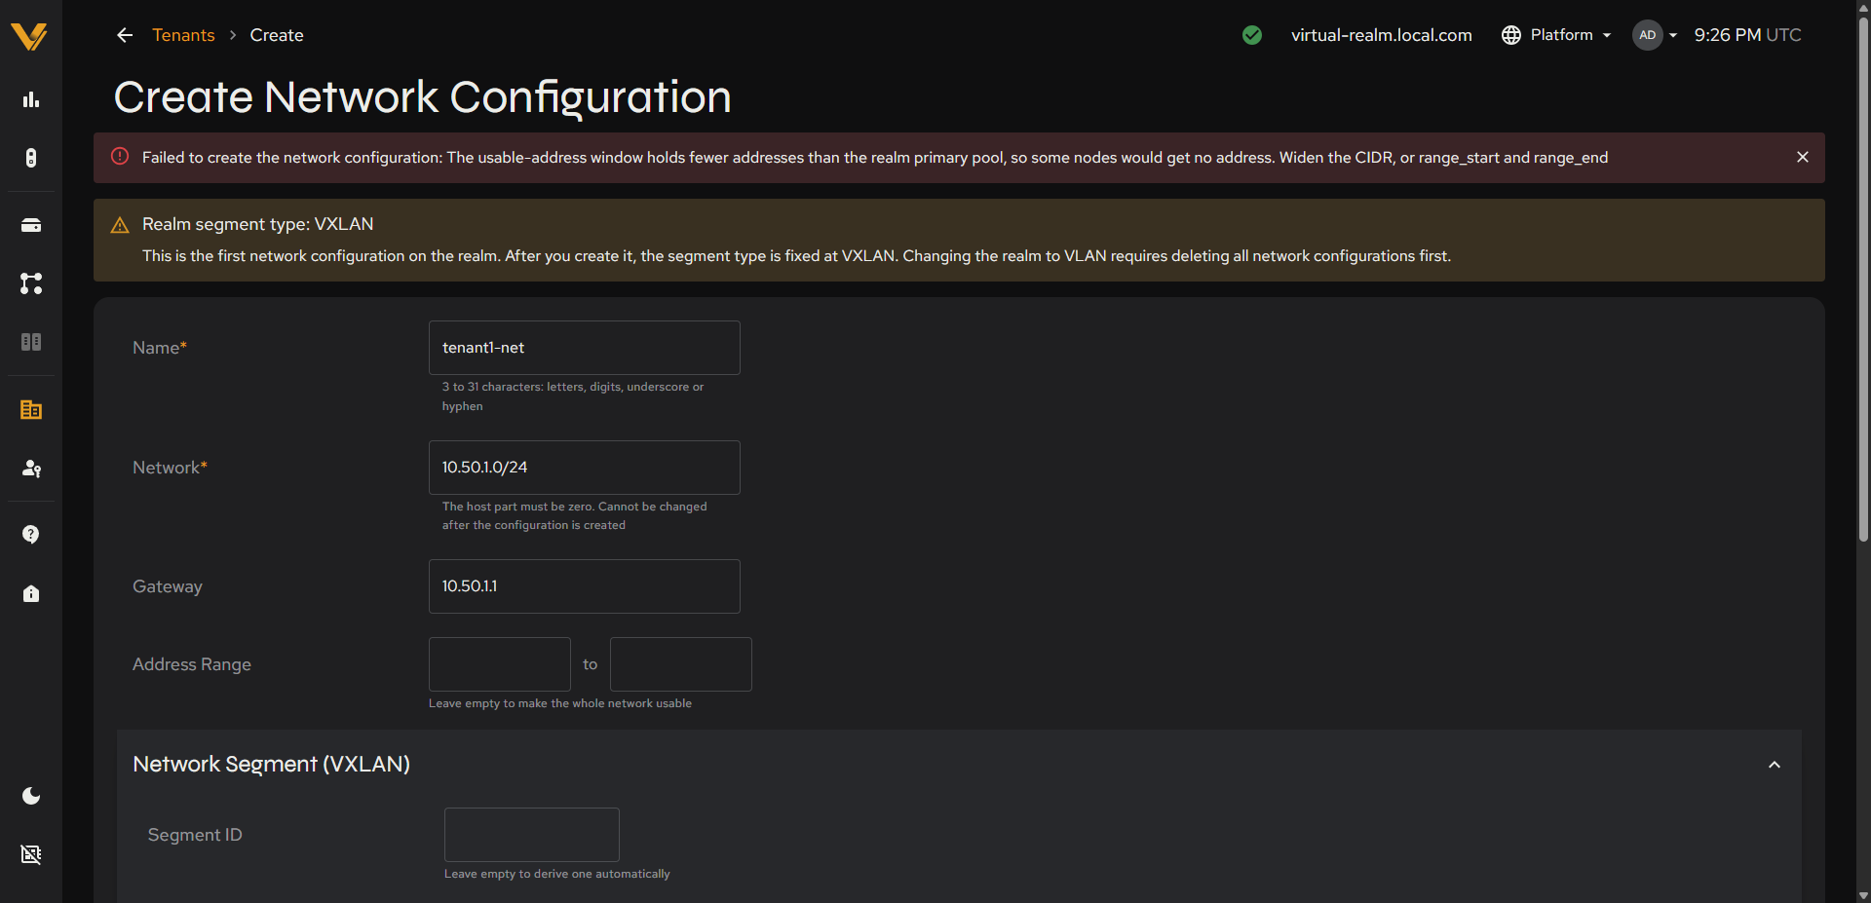The image size is (1871, 903).
Task: Click the Gateway input field
Action: (x=585, y=586)
